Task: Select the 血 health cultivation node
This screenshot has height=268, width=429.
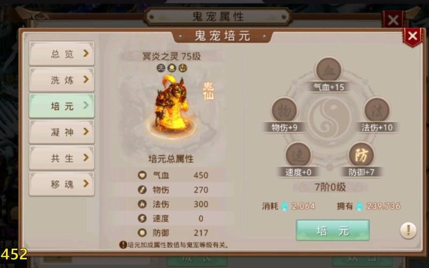Action: (x=328, y=70)
